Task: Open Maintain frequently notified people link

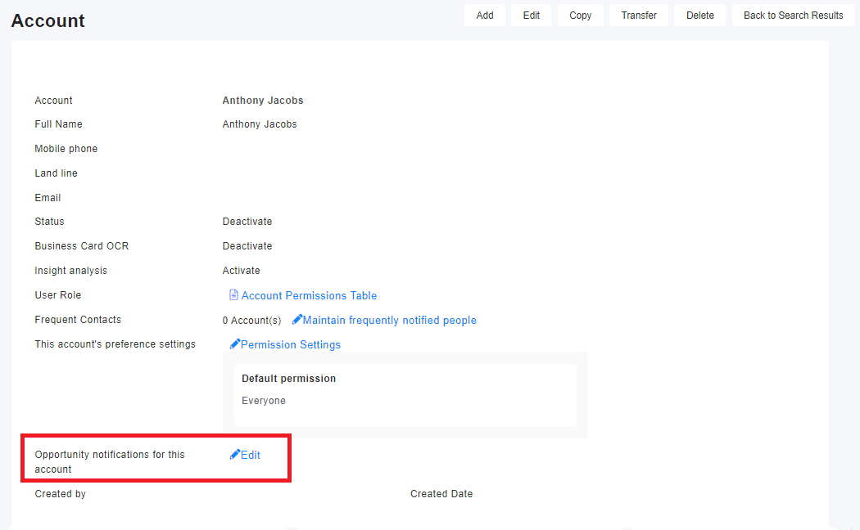Action: 389,320
